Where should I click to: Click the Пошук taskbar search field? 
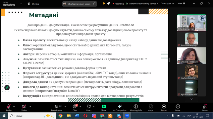pos(32,116)
